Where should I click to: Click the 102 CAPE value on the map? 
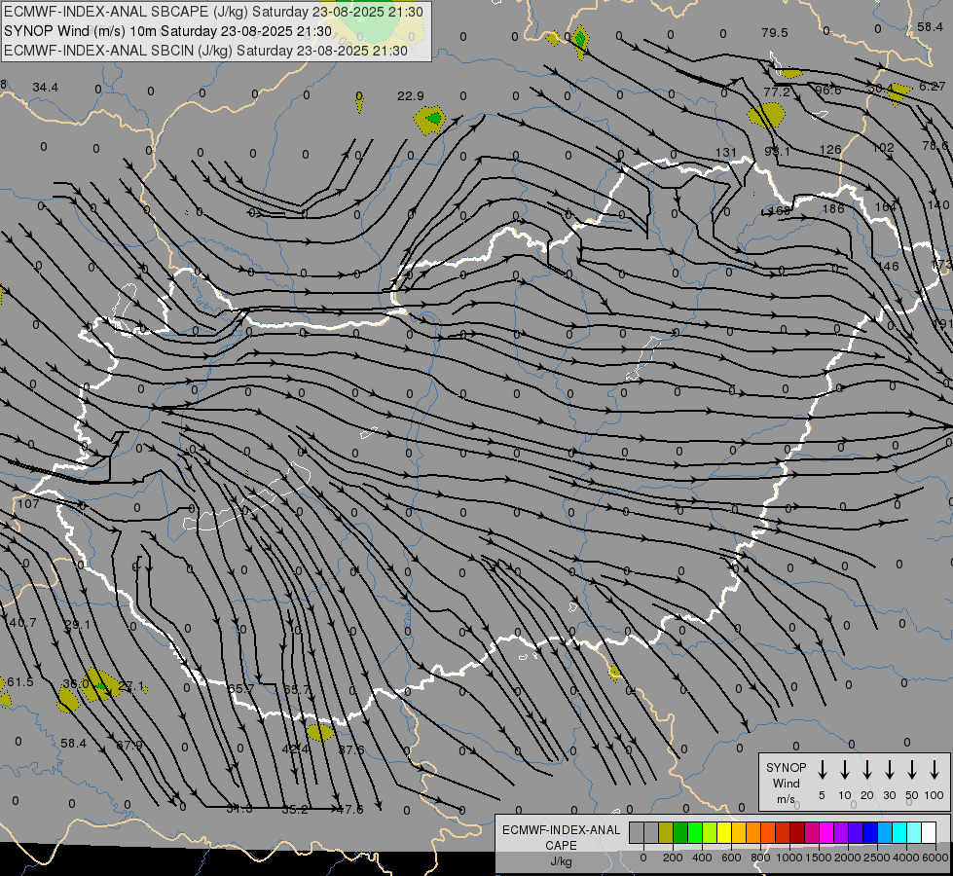883,148
